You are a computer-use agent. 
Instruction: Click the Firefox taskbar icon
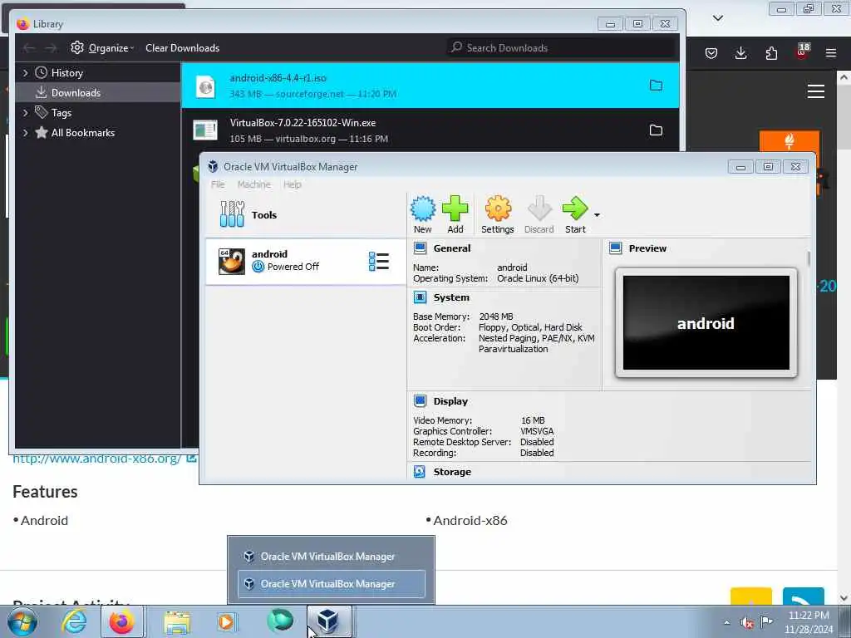tap(122, 621)
